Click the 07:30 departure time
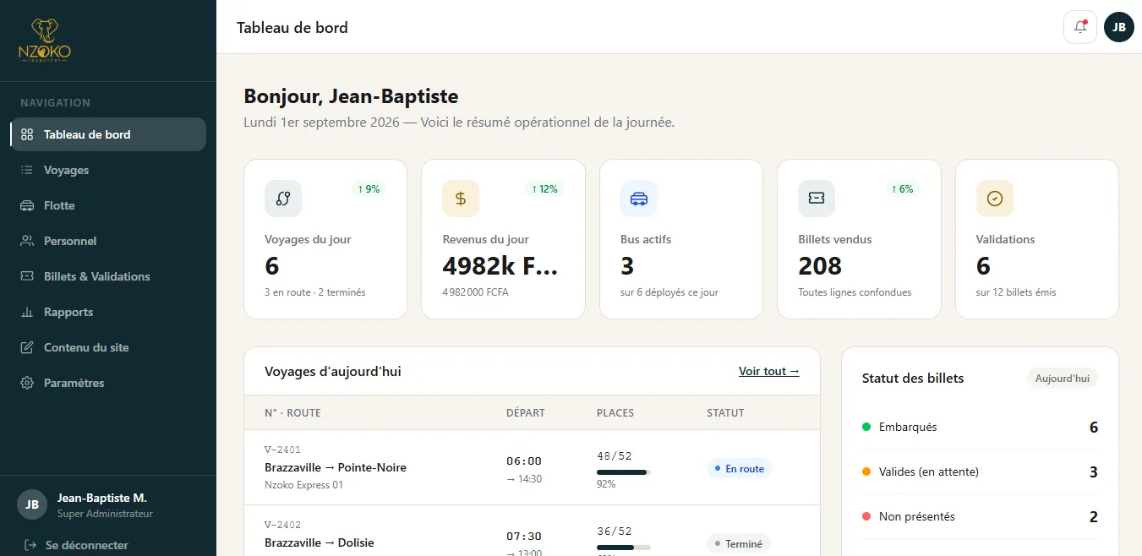Viewport: 1142px width, 556px height. click(x=524, y=537)
